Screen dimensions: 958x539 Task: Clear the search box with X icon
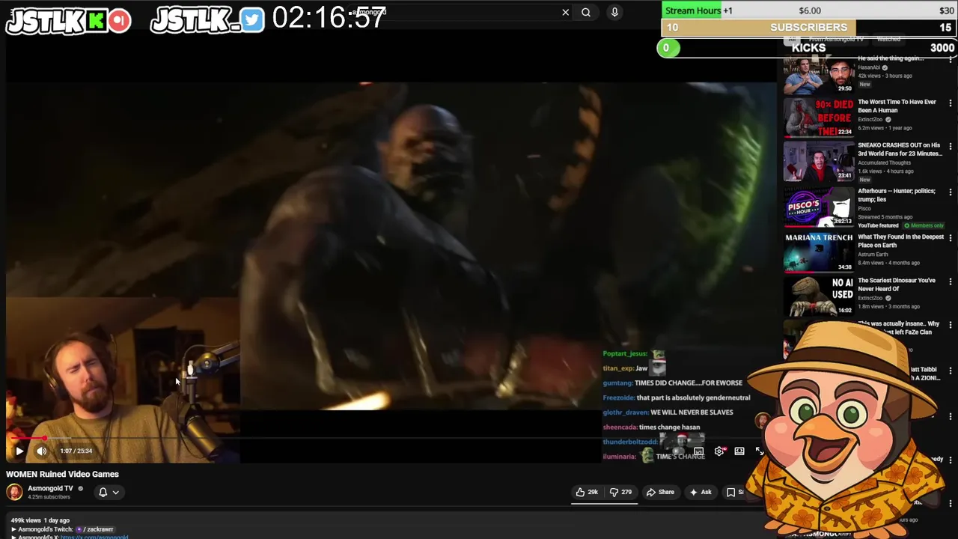(x=565, y=12)
